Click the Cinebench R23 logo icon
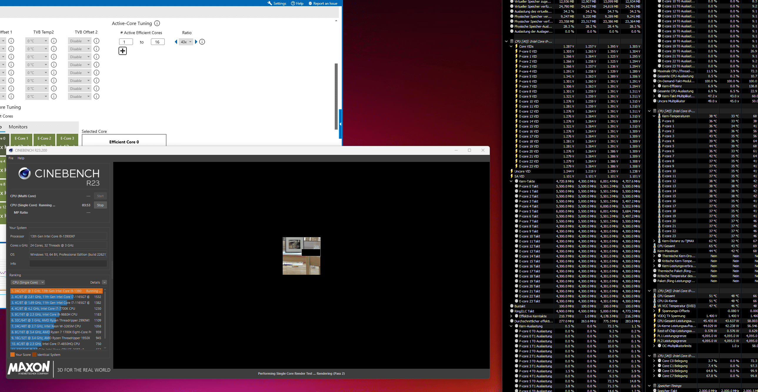This screenshot has width=758, height=392. [x=24, y=173]
